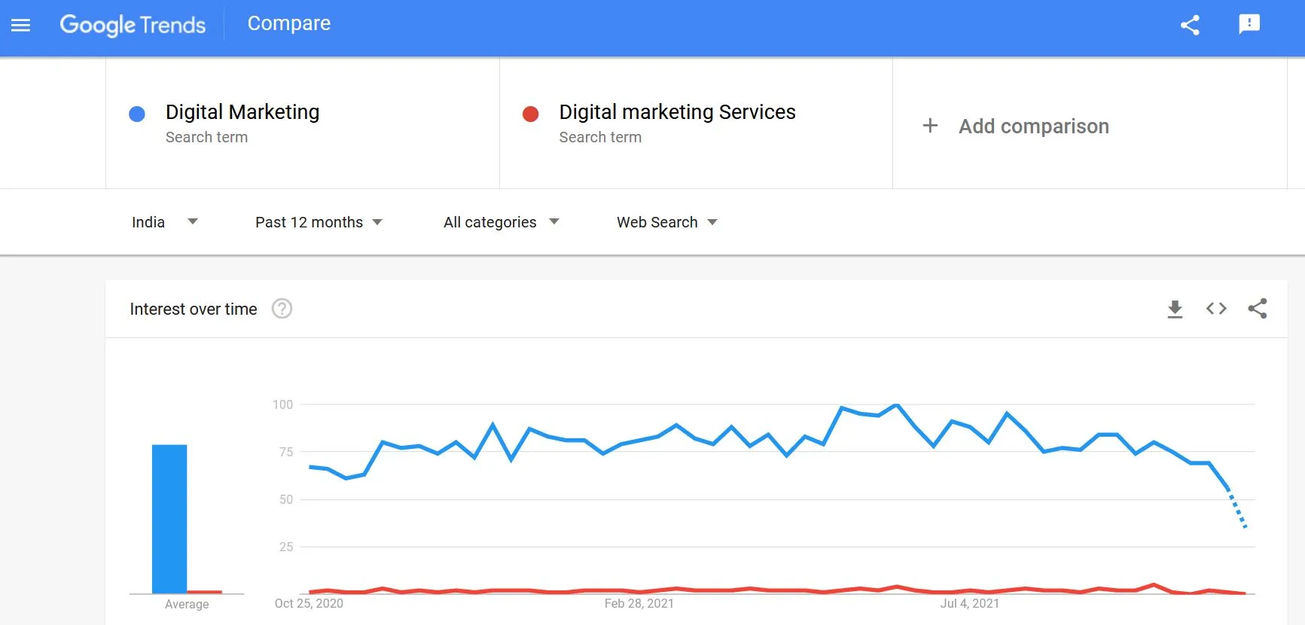Click the embed code icon
The image size is (1305, 625).
(1216, 309)
